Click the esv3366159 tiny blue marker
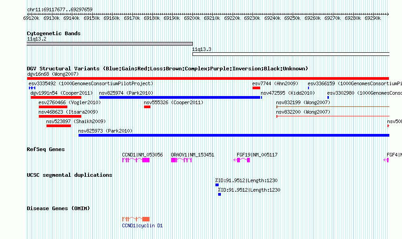402x239 pixels. tap(309, 88)
